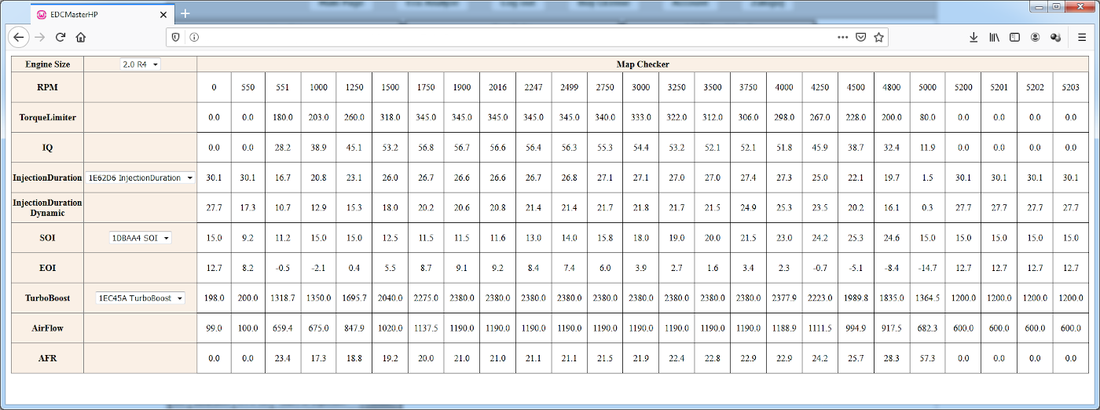Click RPM value 2016
This screenshot has width=1100, height=410.
pos(497,88)
